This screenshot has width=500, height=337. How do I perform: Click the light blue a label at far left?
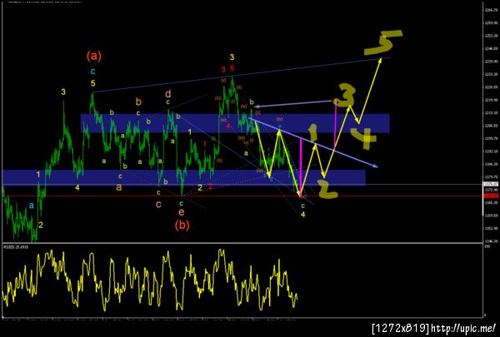tap(32, 206)
